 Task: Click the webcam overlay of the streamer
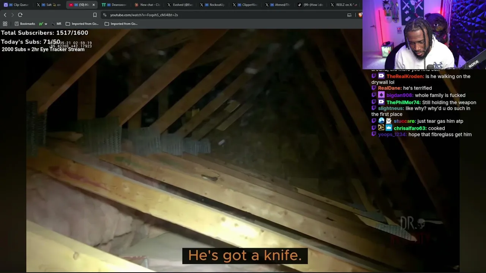(x=424, y=35)
